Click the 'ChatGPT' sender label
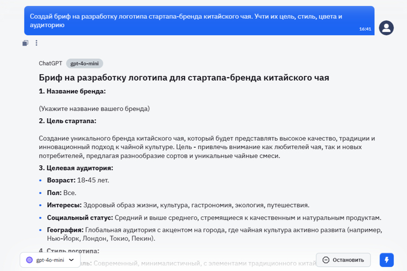 pyautogui.click(x=50, y=64)
